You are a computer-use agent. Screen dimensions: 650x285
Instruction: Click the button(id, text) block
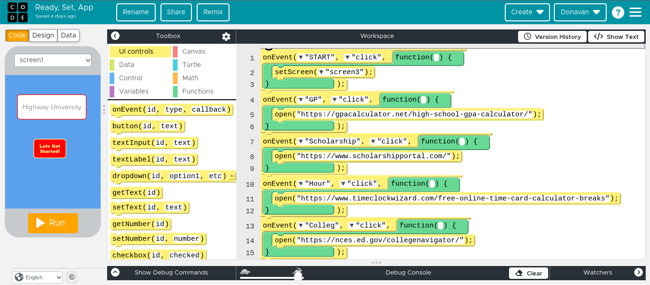(148, 126)
